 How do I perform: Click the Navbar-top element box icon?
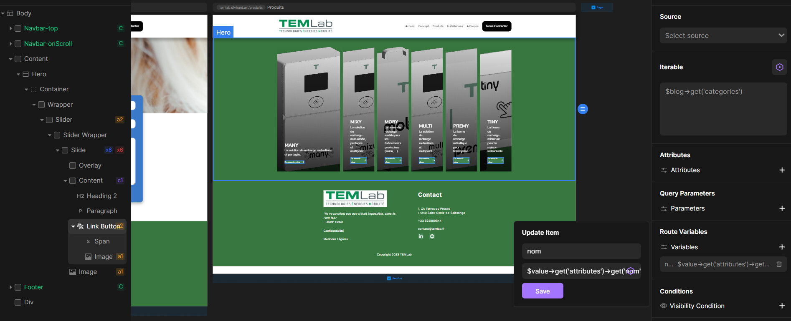[18, 28]
